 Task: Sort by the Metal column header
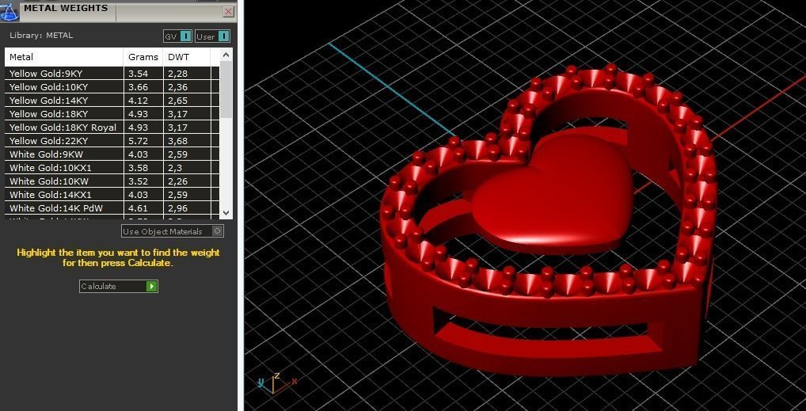(64, 57)
